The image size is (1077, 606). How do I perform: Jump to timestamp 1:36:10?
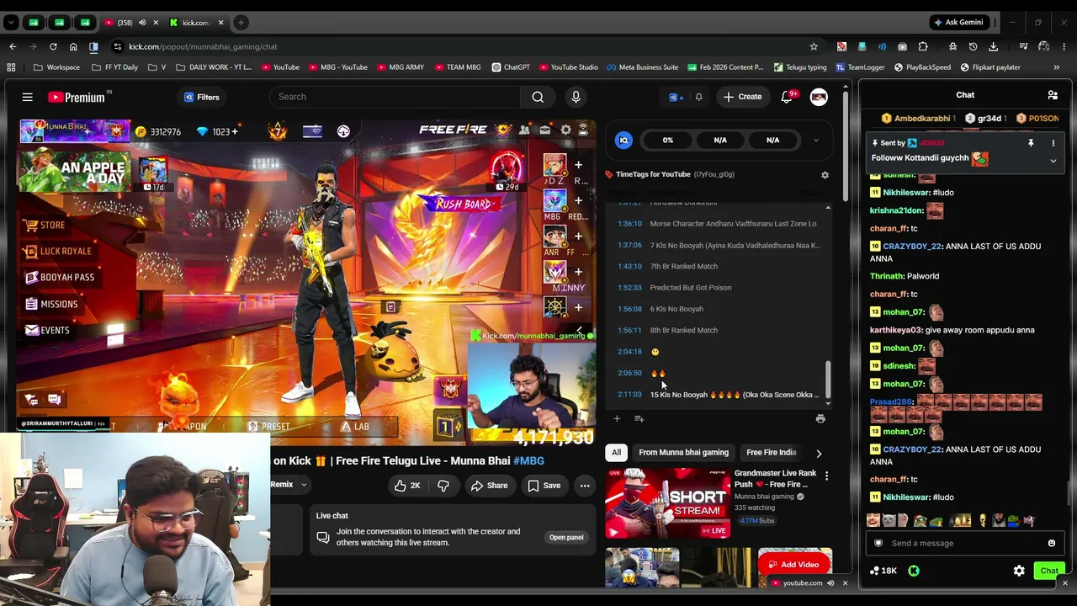click(x=629, y=224)
